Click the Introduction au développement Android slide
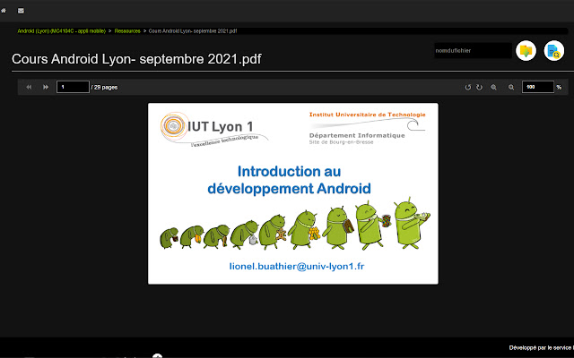This screenshot has width=574, height=358. (x=293, y=193)
